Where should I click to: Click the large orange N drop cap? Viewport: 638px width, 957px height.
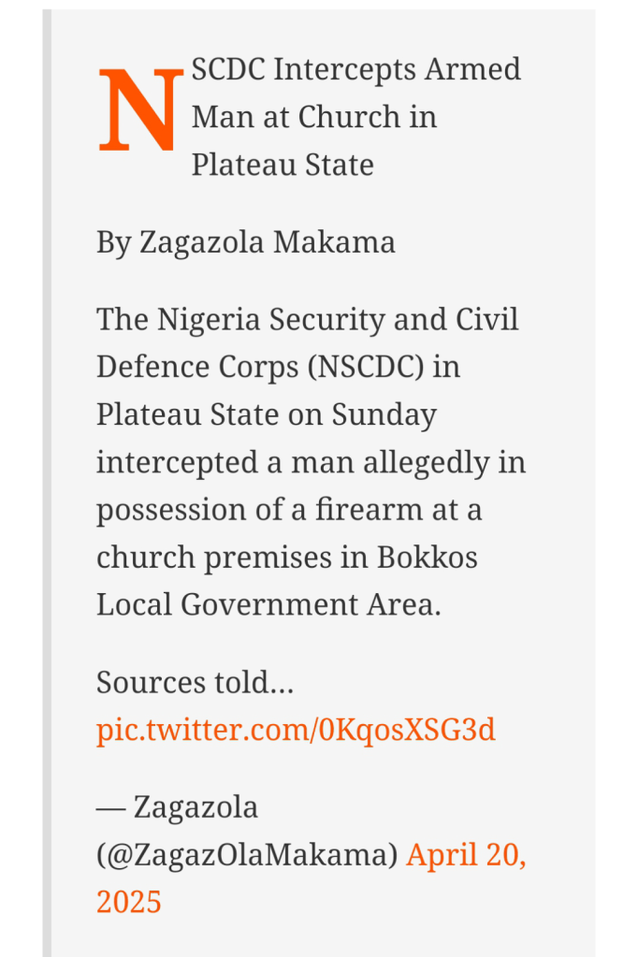[x=139, y=111]
